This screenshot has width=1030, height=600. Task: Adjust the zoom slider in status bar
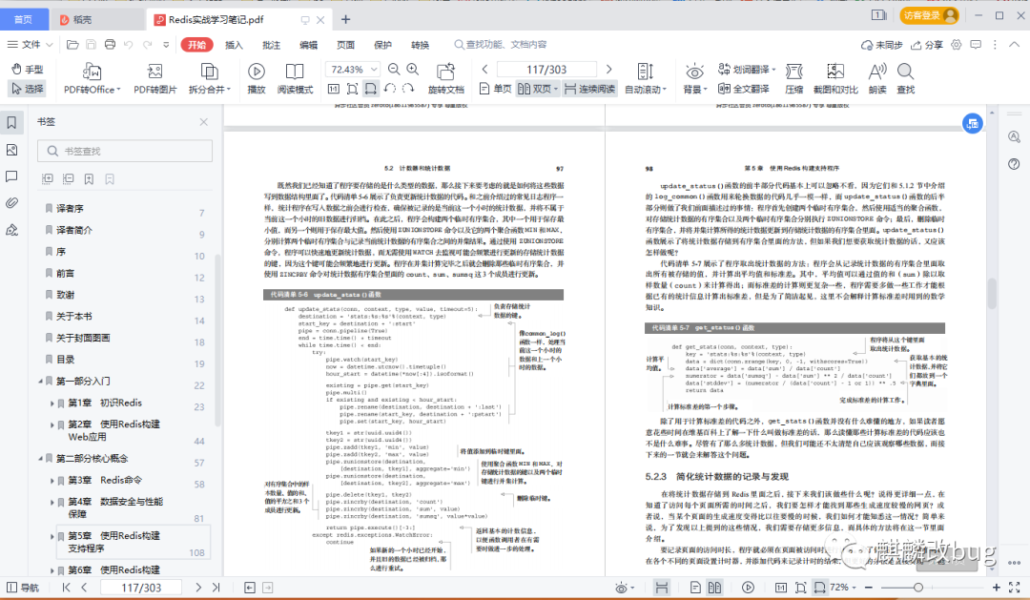918,588
